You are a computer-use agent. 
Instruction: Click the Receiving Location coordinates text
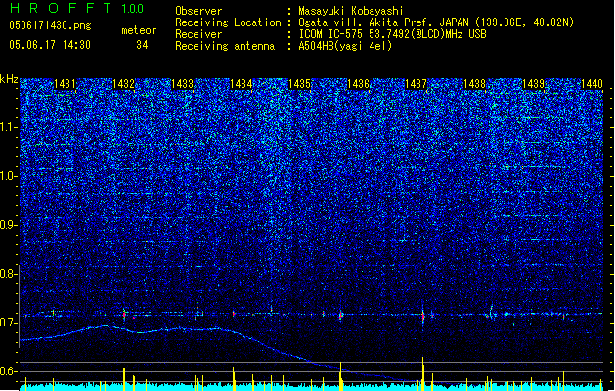(x=436, y=22)
